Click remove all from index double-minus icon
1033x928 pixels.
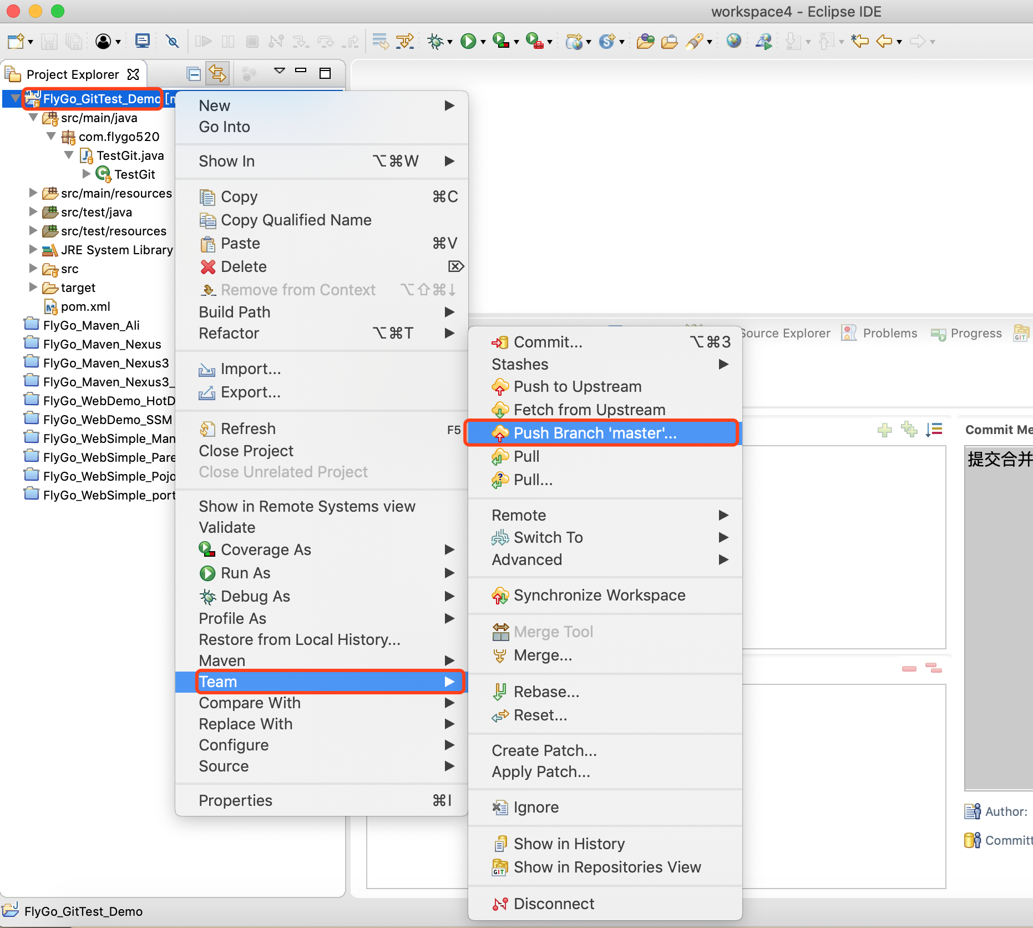coord(934,668)
